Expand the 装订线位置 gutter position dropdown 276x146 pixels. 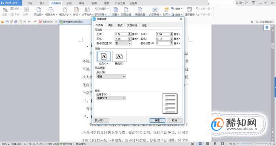123,43
